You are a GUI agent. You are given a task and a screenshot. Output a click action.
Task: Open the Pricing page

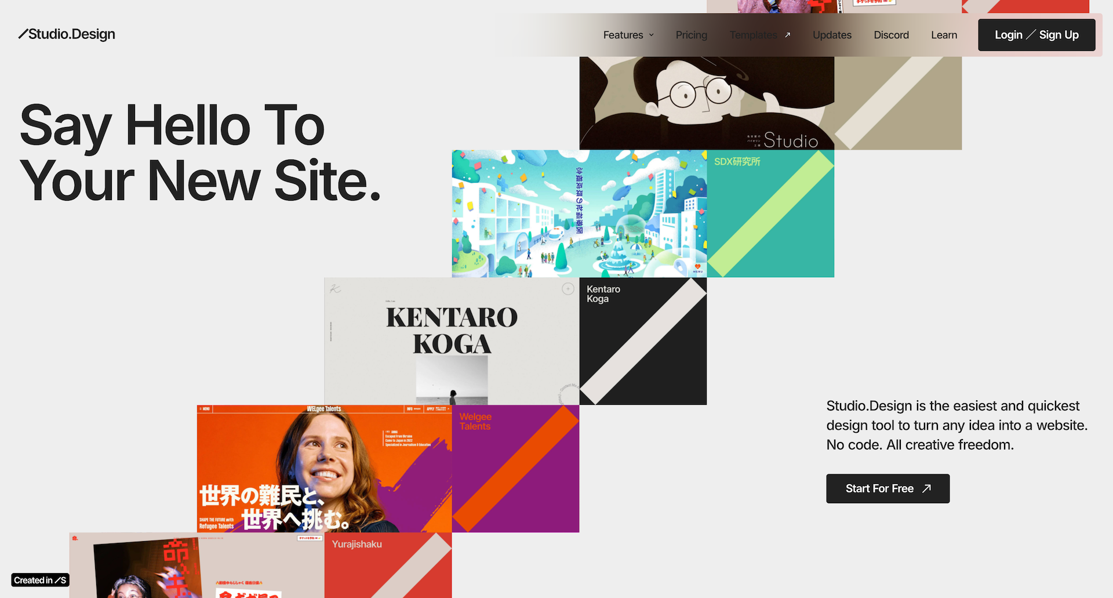(x=691, y=35)
